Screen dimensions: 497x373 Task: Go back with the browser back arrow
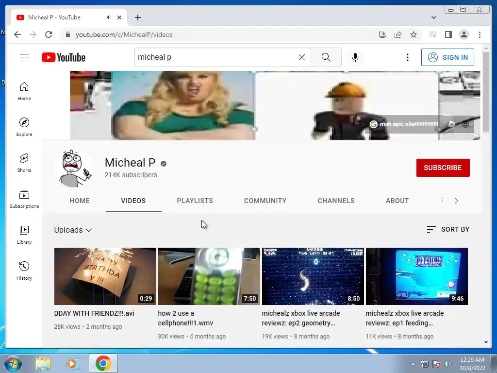(x=17, y=34)
